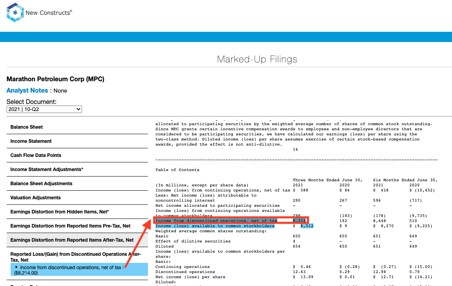The height and width of the screenshot is (286, 452).
Task: Click 'Net income allocated to participating securities'
Action: [x=217, y=206]
